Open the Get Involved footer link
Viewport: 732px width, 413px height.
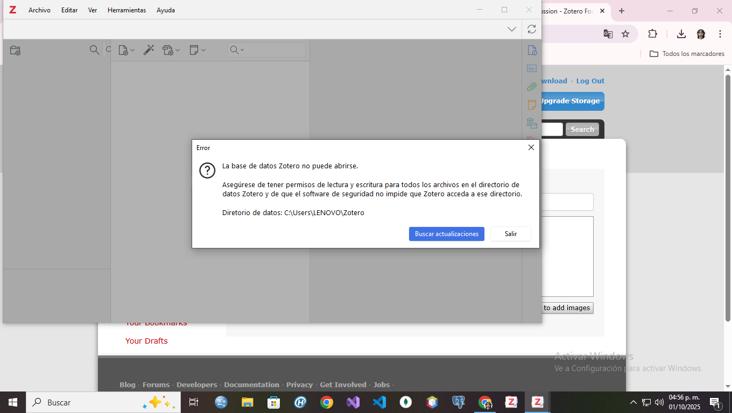343,384
